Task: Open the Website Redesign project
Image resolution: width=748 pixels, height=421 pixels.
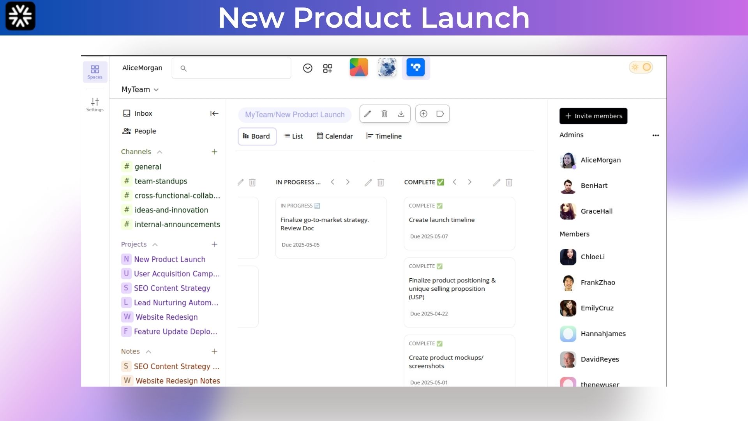Action: click(x=166, y=317)
